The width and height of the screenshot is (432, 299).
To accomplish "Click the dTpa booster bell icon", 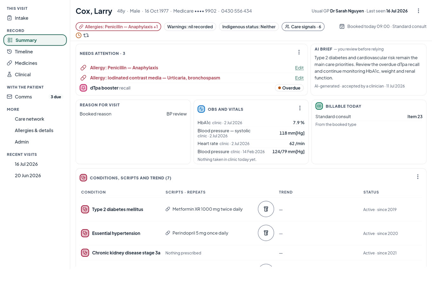I will [x=83, y=88].
